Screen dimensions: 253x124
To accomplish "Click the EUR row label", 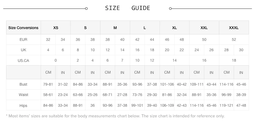I will click(23, 39).
